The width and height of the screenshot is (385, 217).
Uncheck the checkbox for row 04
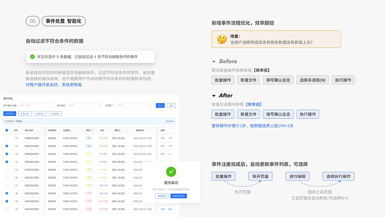[x=7, y=162]
